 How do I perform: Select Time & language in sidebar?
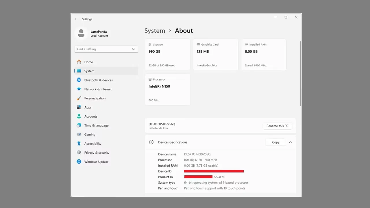96,125
